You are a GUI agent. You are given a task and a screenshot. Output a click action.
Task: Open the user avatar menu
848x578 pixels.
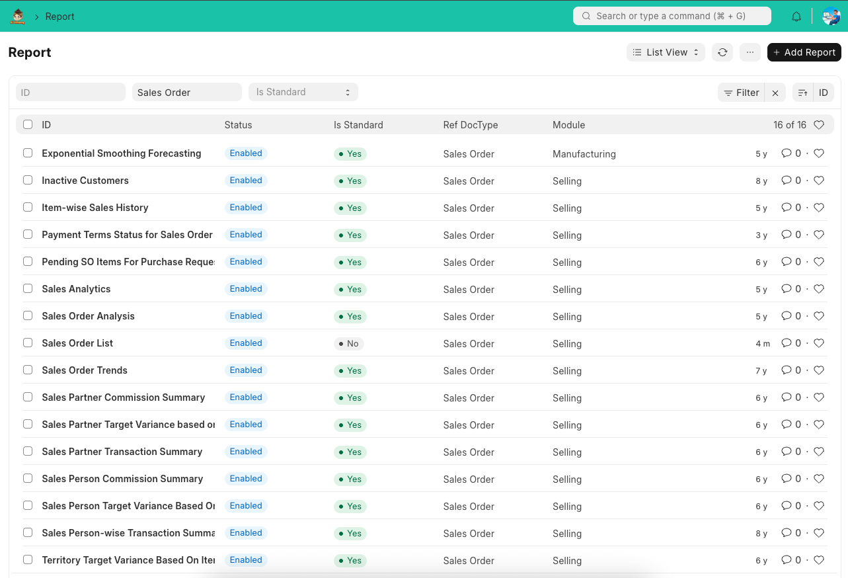831,16
